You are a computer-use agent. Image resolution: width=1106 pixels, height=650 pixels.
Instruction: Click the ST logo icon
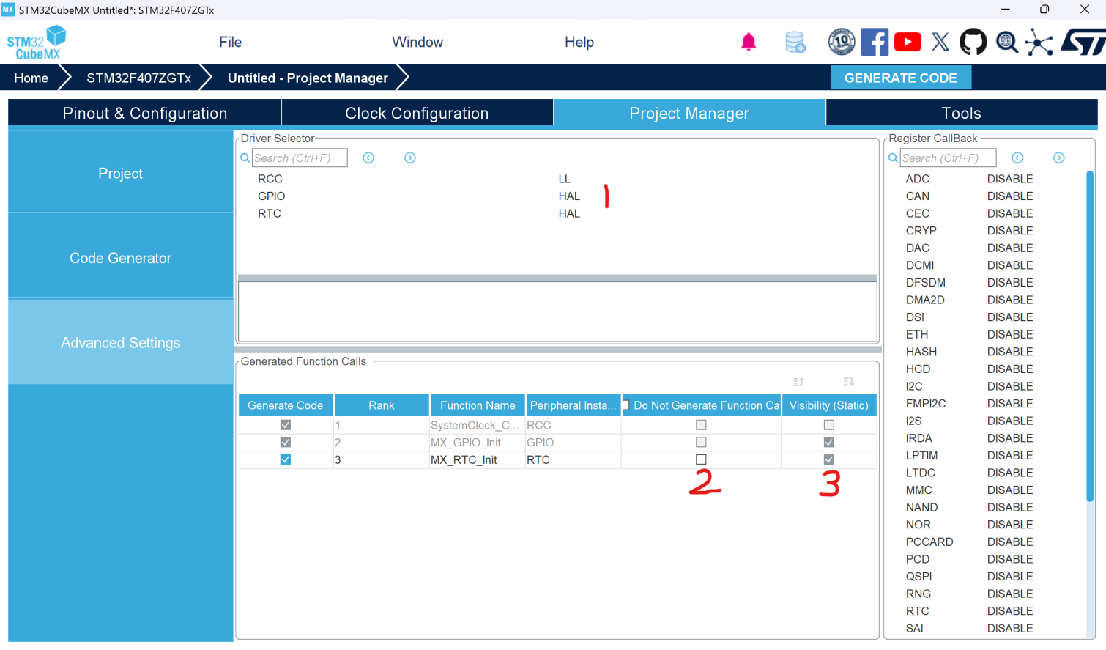tap(1083, 42)
